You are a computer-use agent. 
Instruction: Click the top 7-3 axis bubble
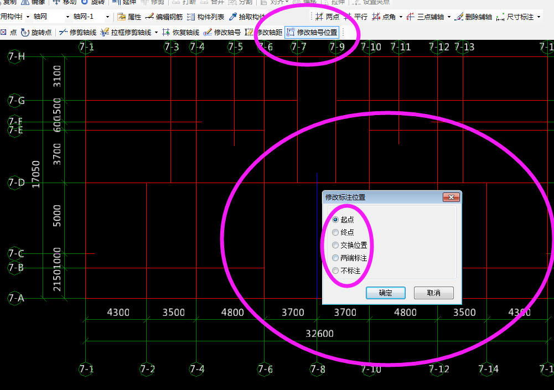172,47
